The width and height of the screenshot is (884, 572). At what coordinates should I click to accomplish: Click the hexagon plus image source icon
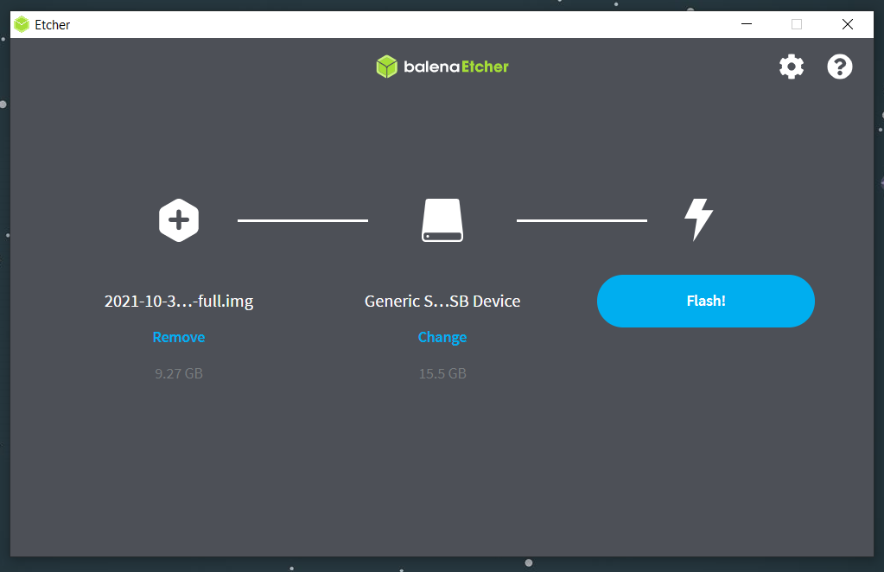[179, 220]
